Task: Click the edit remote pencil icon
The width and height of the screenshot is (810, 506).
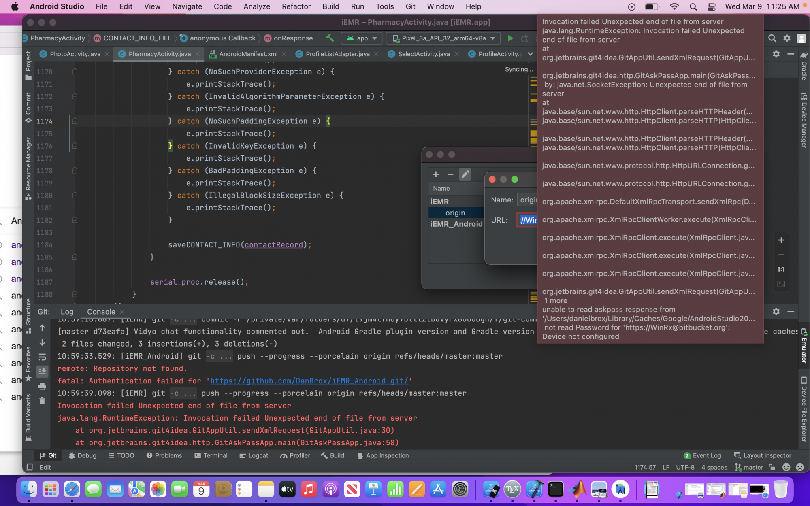Action: (x=465, y=174)
